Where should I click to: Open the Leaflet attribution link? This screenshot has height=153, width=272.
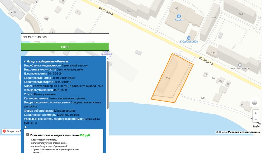(x=256, y=126)
